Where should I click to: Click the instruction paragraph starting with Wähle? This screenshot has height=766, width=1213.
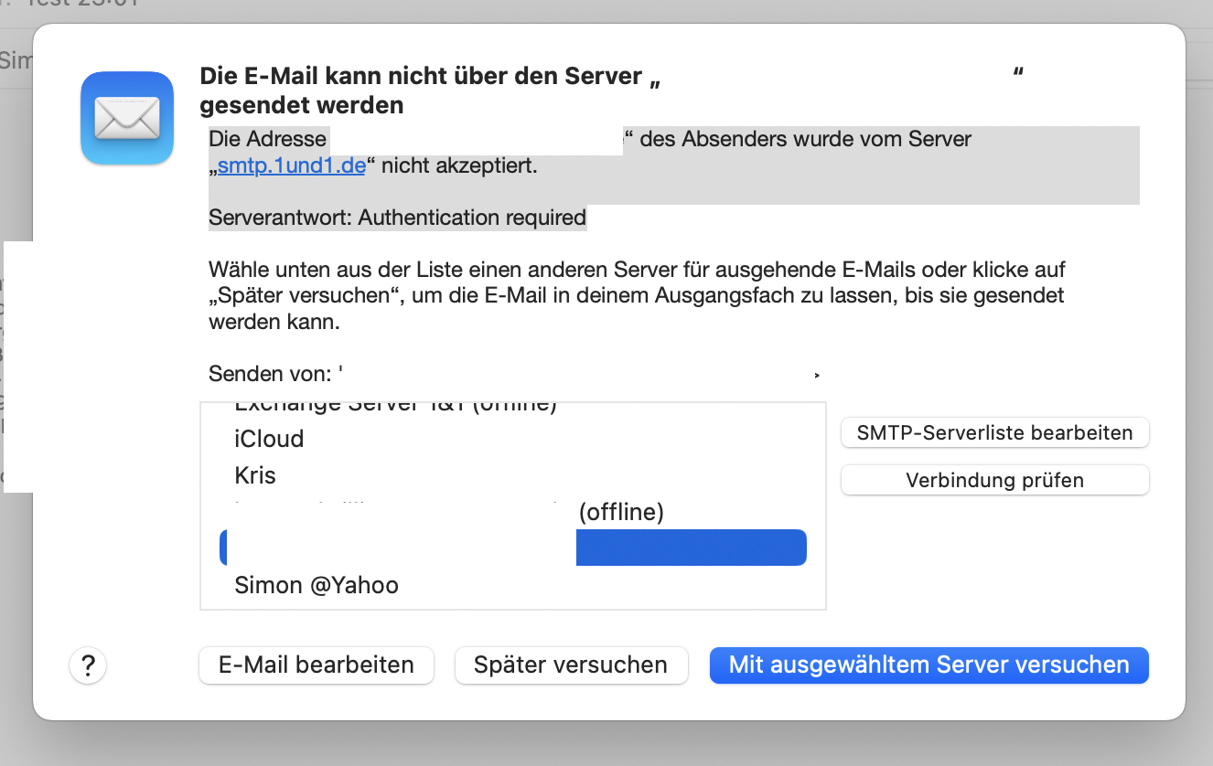pos(637,296)
